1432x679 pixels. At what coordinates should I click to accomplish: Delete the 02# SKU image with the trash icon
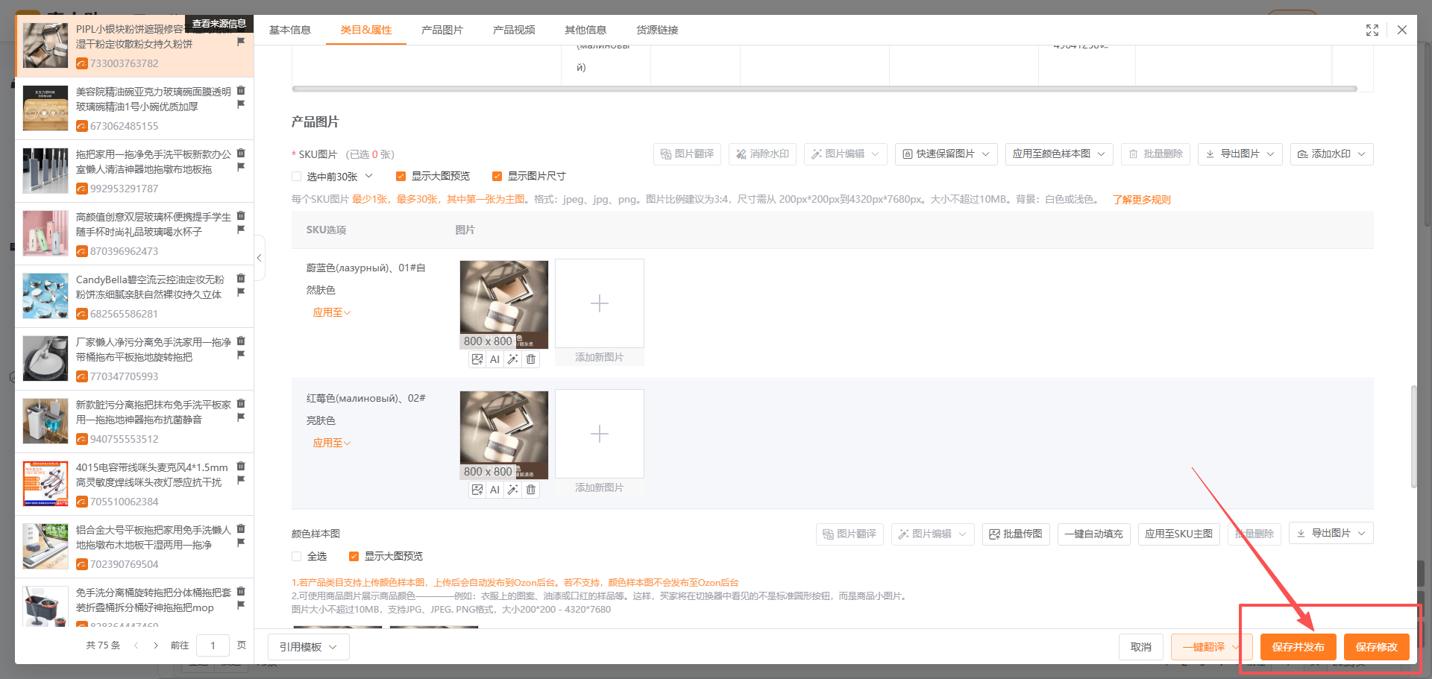(x=531, y=490)
